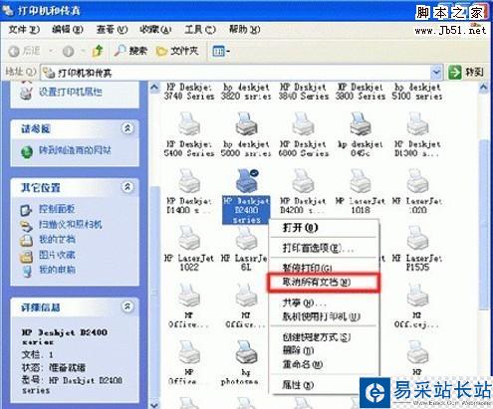
Task: Click the My Computer sidebar icon
Action: pyautogui.click(x=27, y=272)
